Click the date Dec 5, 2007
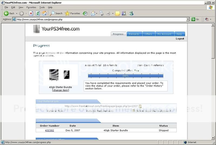216x145 pixels. point(73,130)
